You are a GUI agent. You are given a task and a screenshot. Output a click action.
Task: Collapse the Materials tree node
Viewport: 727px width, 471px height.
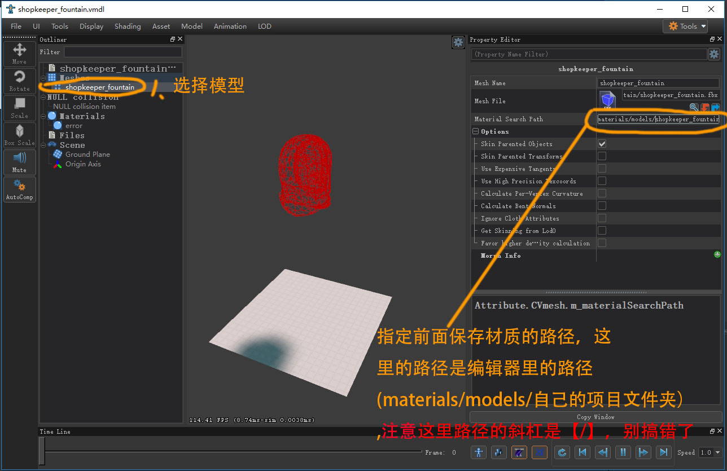click(x=43, y=116)
